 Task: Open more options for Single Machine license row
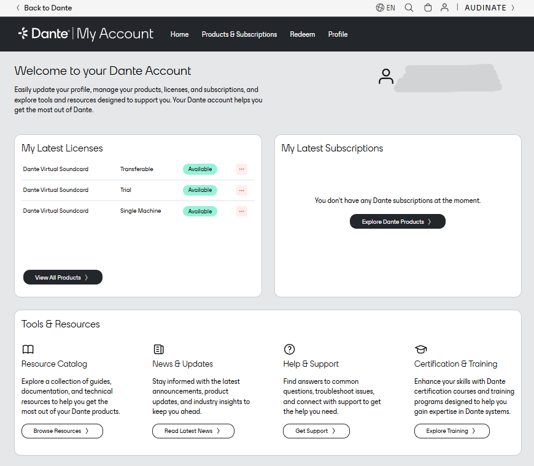click(x=241, y=211)
